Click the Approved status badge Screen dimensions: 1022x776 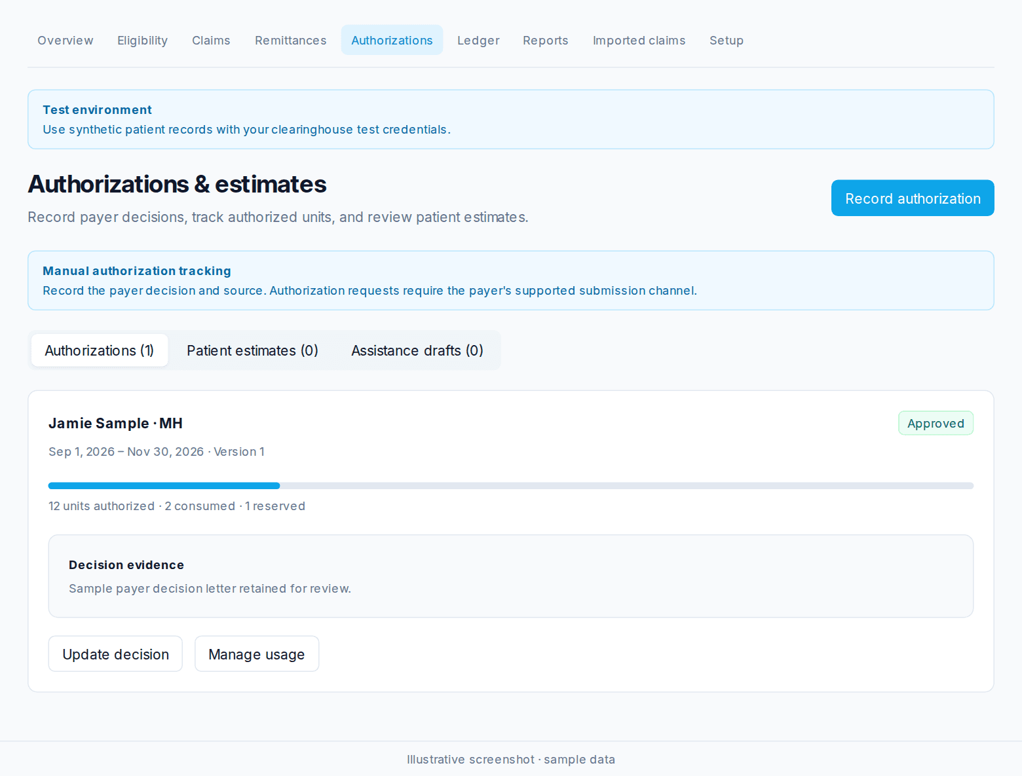tap(936, 424)
